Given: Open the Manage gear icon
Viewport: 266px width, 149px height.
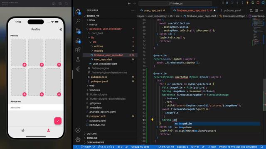Looking at the screenshot, I should click(78, 140).
